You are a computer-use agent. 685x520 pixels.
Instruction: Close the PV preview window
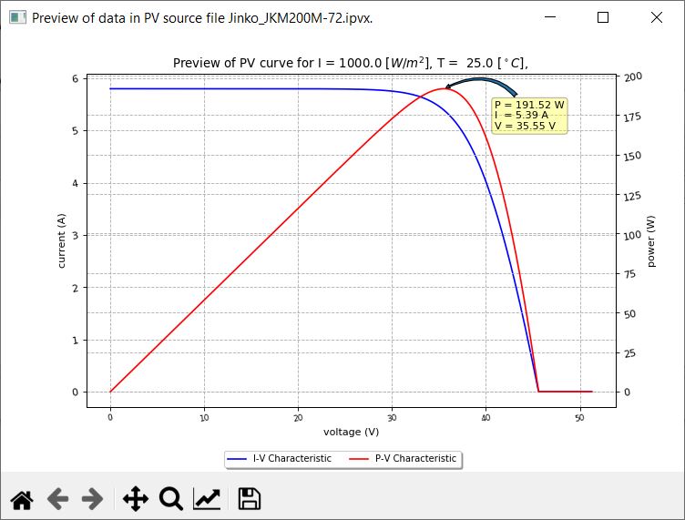(657, 17)
